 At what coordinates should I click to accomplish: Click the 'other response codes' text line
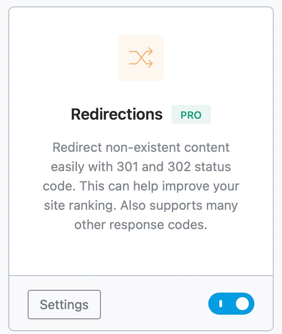pos(141,225)
